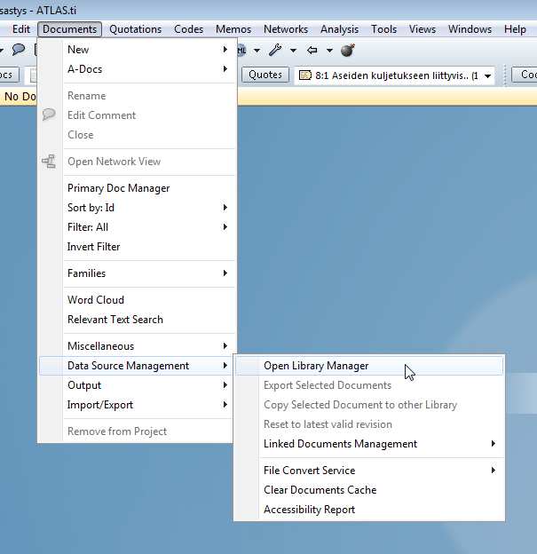Open the Edit menu
Screen dimensions: 537x554
coord(20,29)
